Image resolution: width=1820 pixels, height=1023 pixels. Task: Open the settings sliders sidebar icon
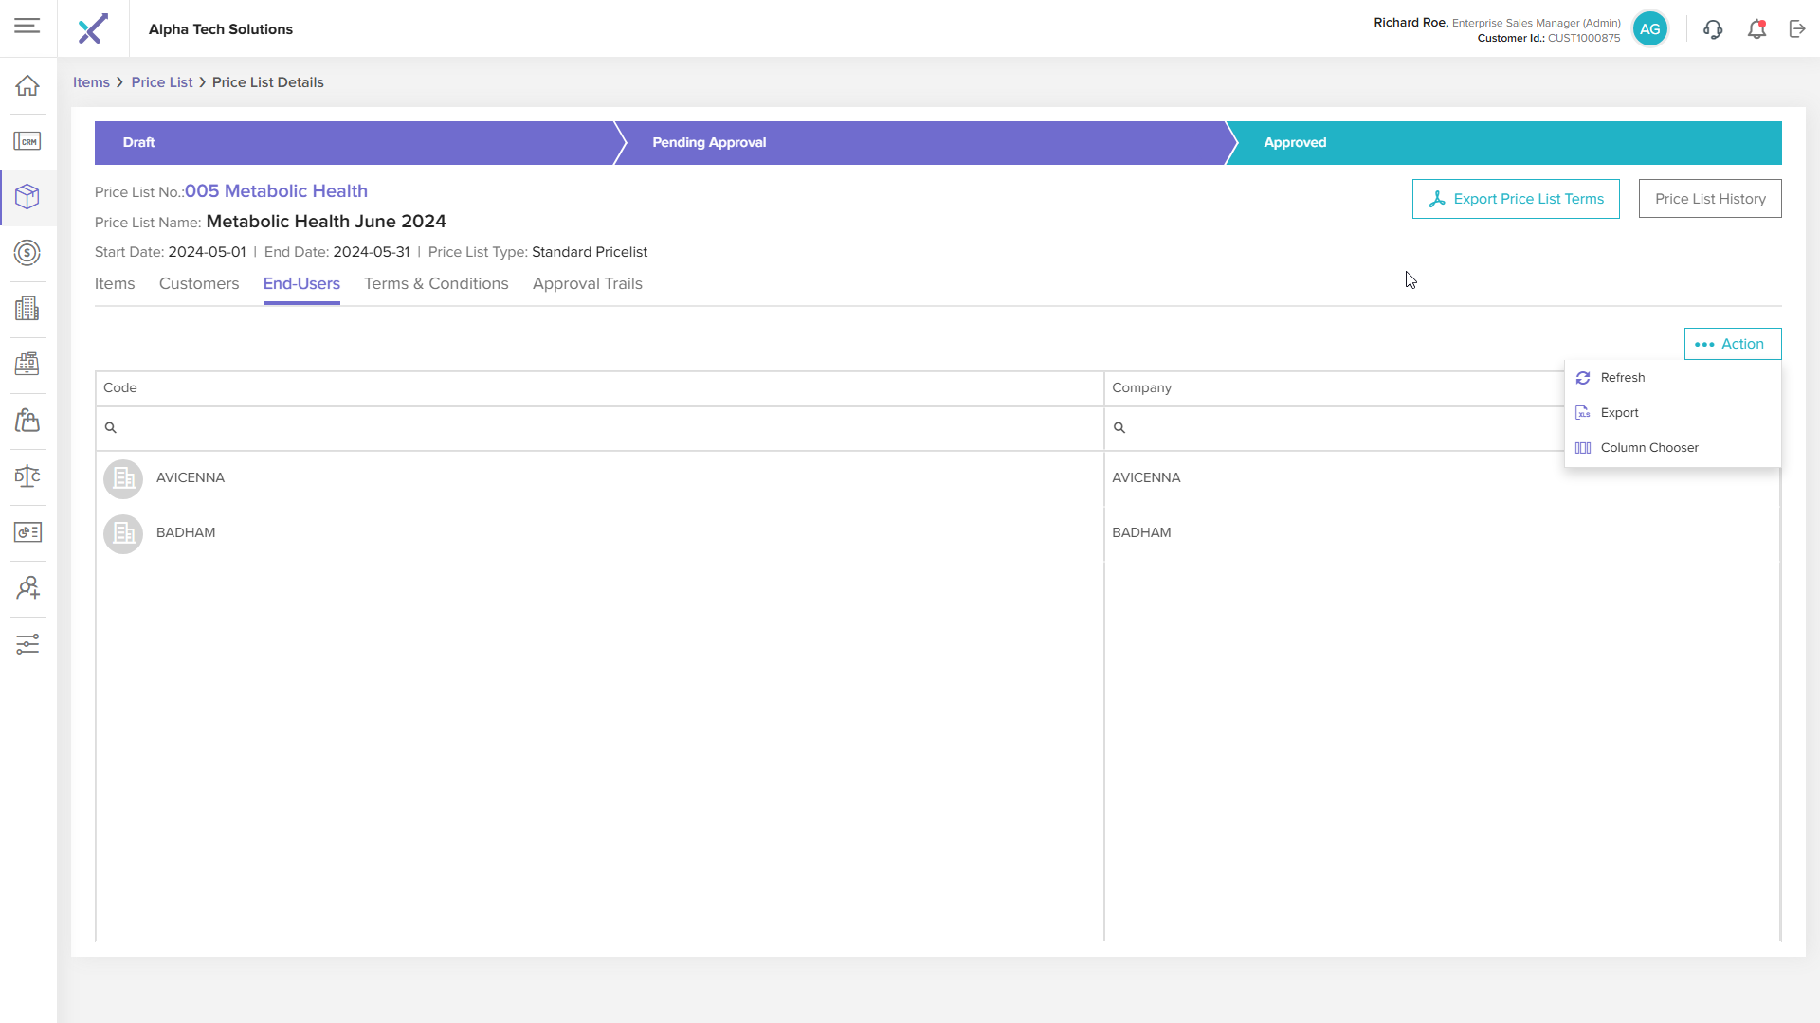(27, 644)
